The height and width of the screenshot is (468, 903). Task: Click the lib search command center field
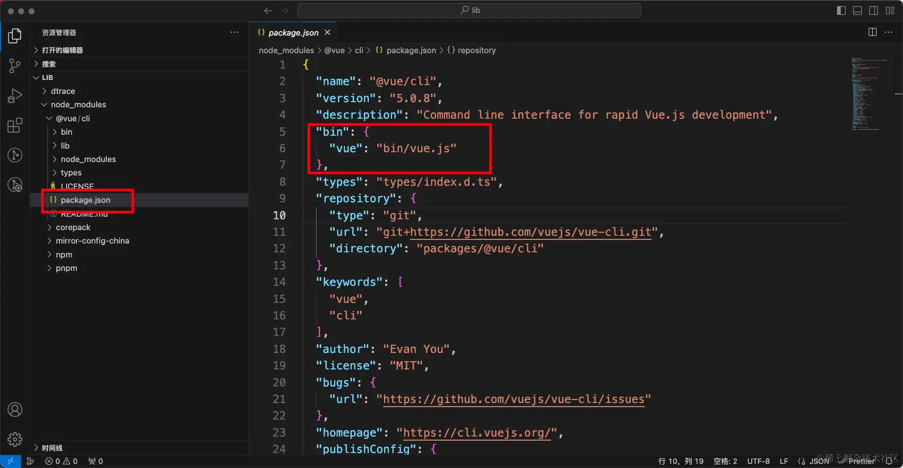(x=469, y=10)
